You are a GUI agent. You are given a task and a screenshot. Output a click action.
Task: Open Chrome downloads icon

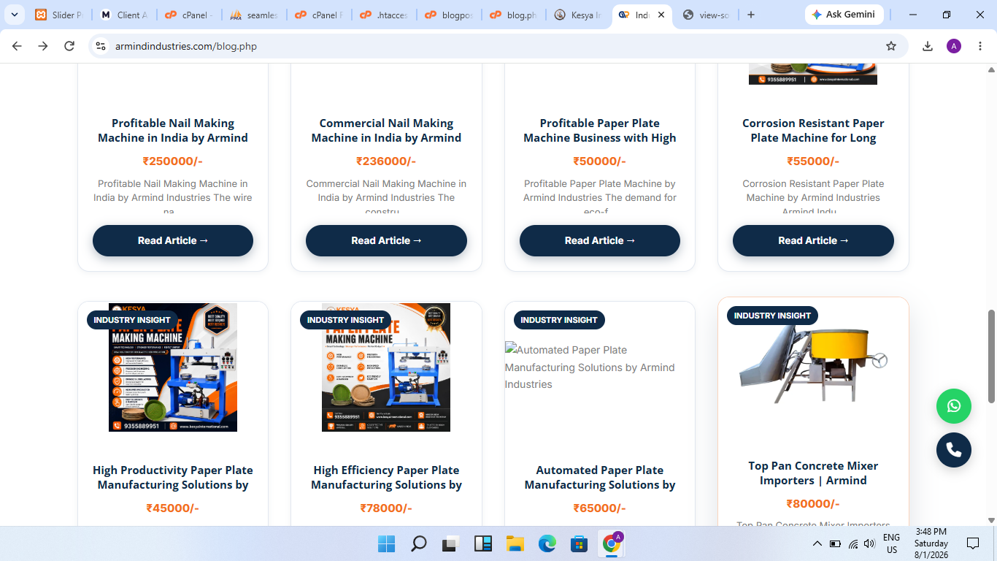pos(928,46)
